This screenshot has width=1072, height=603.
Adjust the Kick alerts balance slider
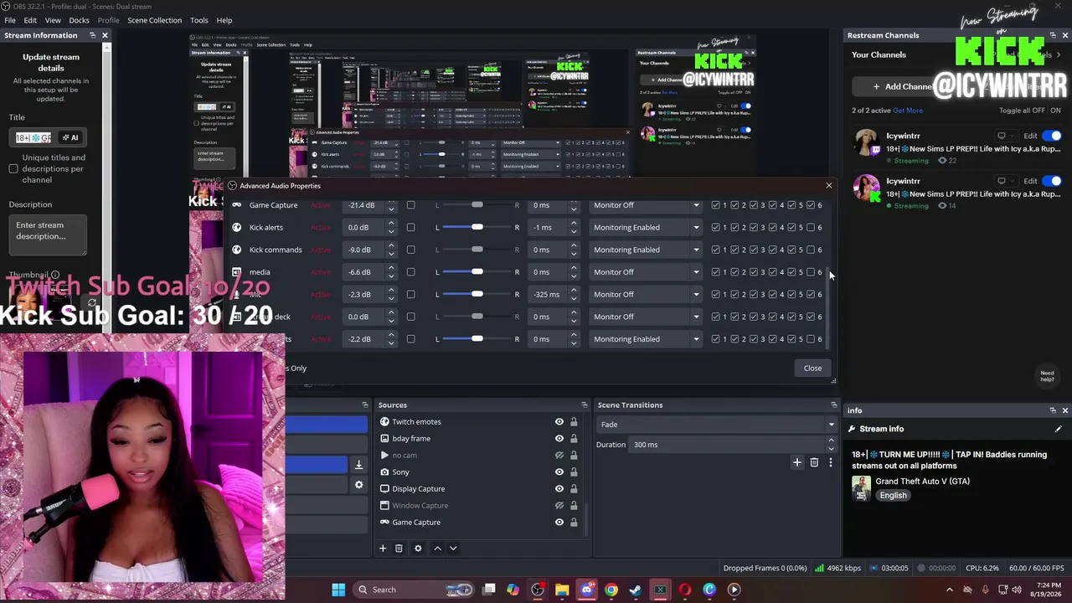pos(477,228)
